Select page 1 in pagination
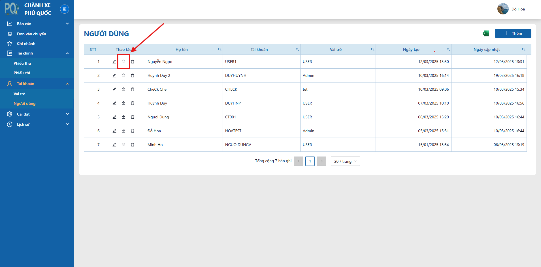541x267 pixels. click(x=310, y=161)
